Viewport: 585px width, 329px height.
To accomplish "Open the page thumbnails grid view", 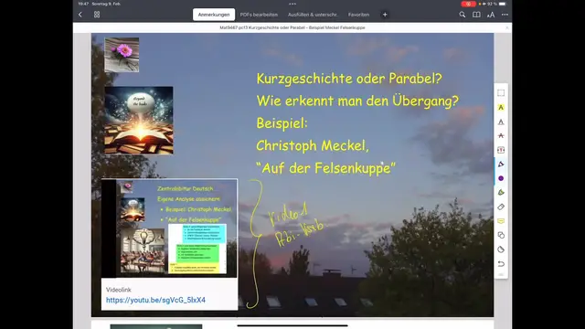I will coord(97,15).
